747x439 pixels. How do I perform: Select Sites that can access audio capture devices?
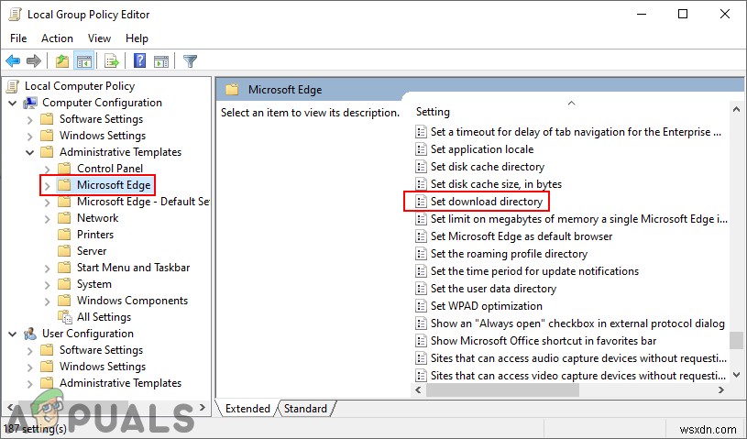click(578, 358)
